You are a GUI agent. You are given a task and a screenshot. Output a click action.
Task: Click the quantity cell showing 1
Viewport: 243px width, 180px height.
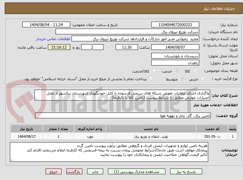click(x=58, y=136)
